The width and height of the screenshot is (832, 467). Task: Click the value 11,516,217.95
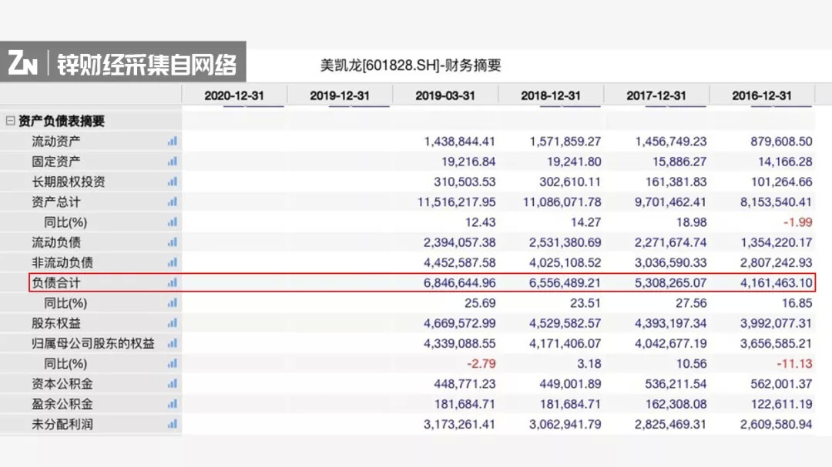[x=456, y=202]
